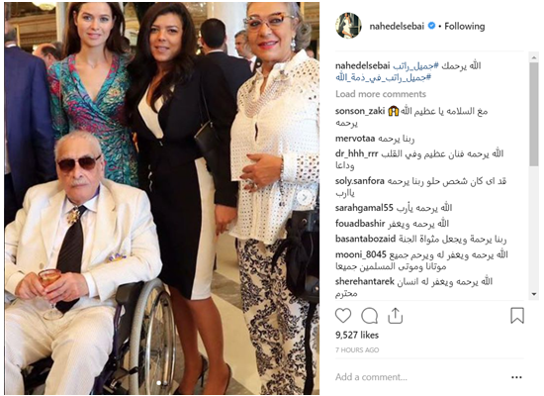544x396 pixels.
Task: Toggle the Following status button
Action: (x=465, y=26)
